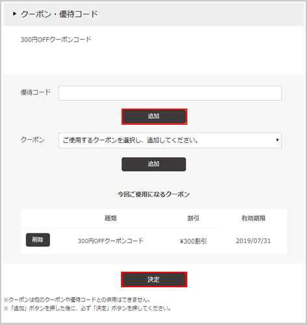The image size is (307, 325).
Task: Delete coupon with 削除 button
Action: [38, 240]
